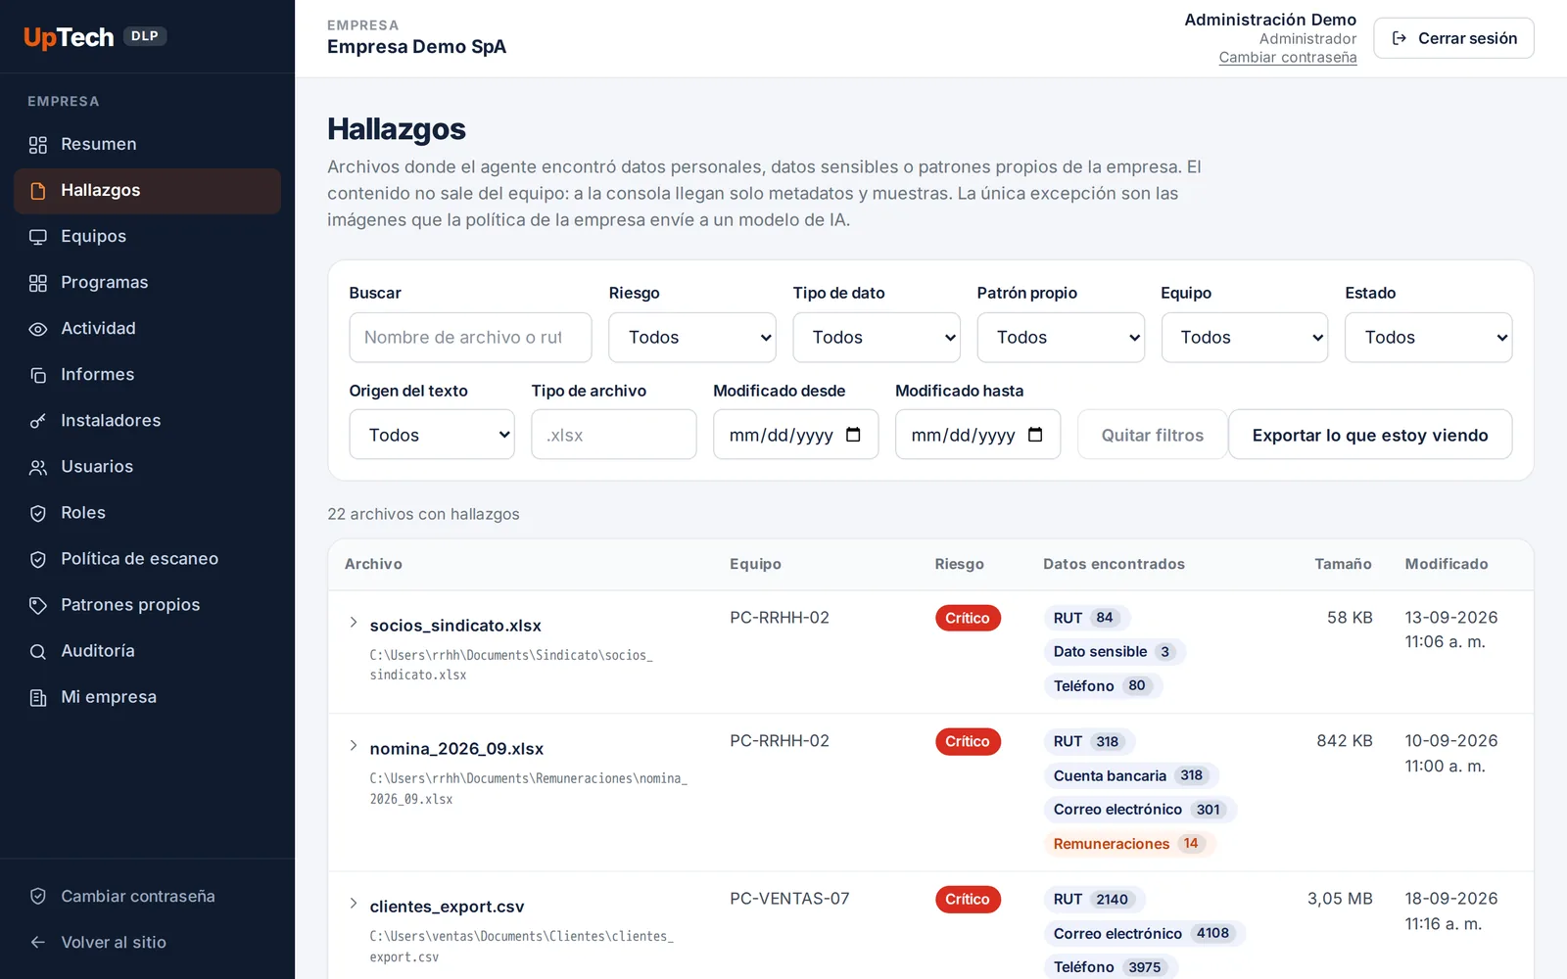Click the Hallazgos file icon in sidebar
Image resolution: width=1567 pixels, height=979 pixels.
[38, 191]
